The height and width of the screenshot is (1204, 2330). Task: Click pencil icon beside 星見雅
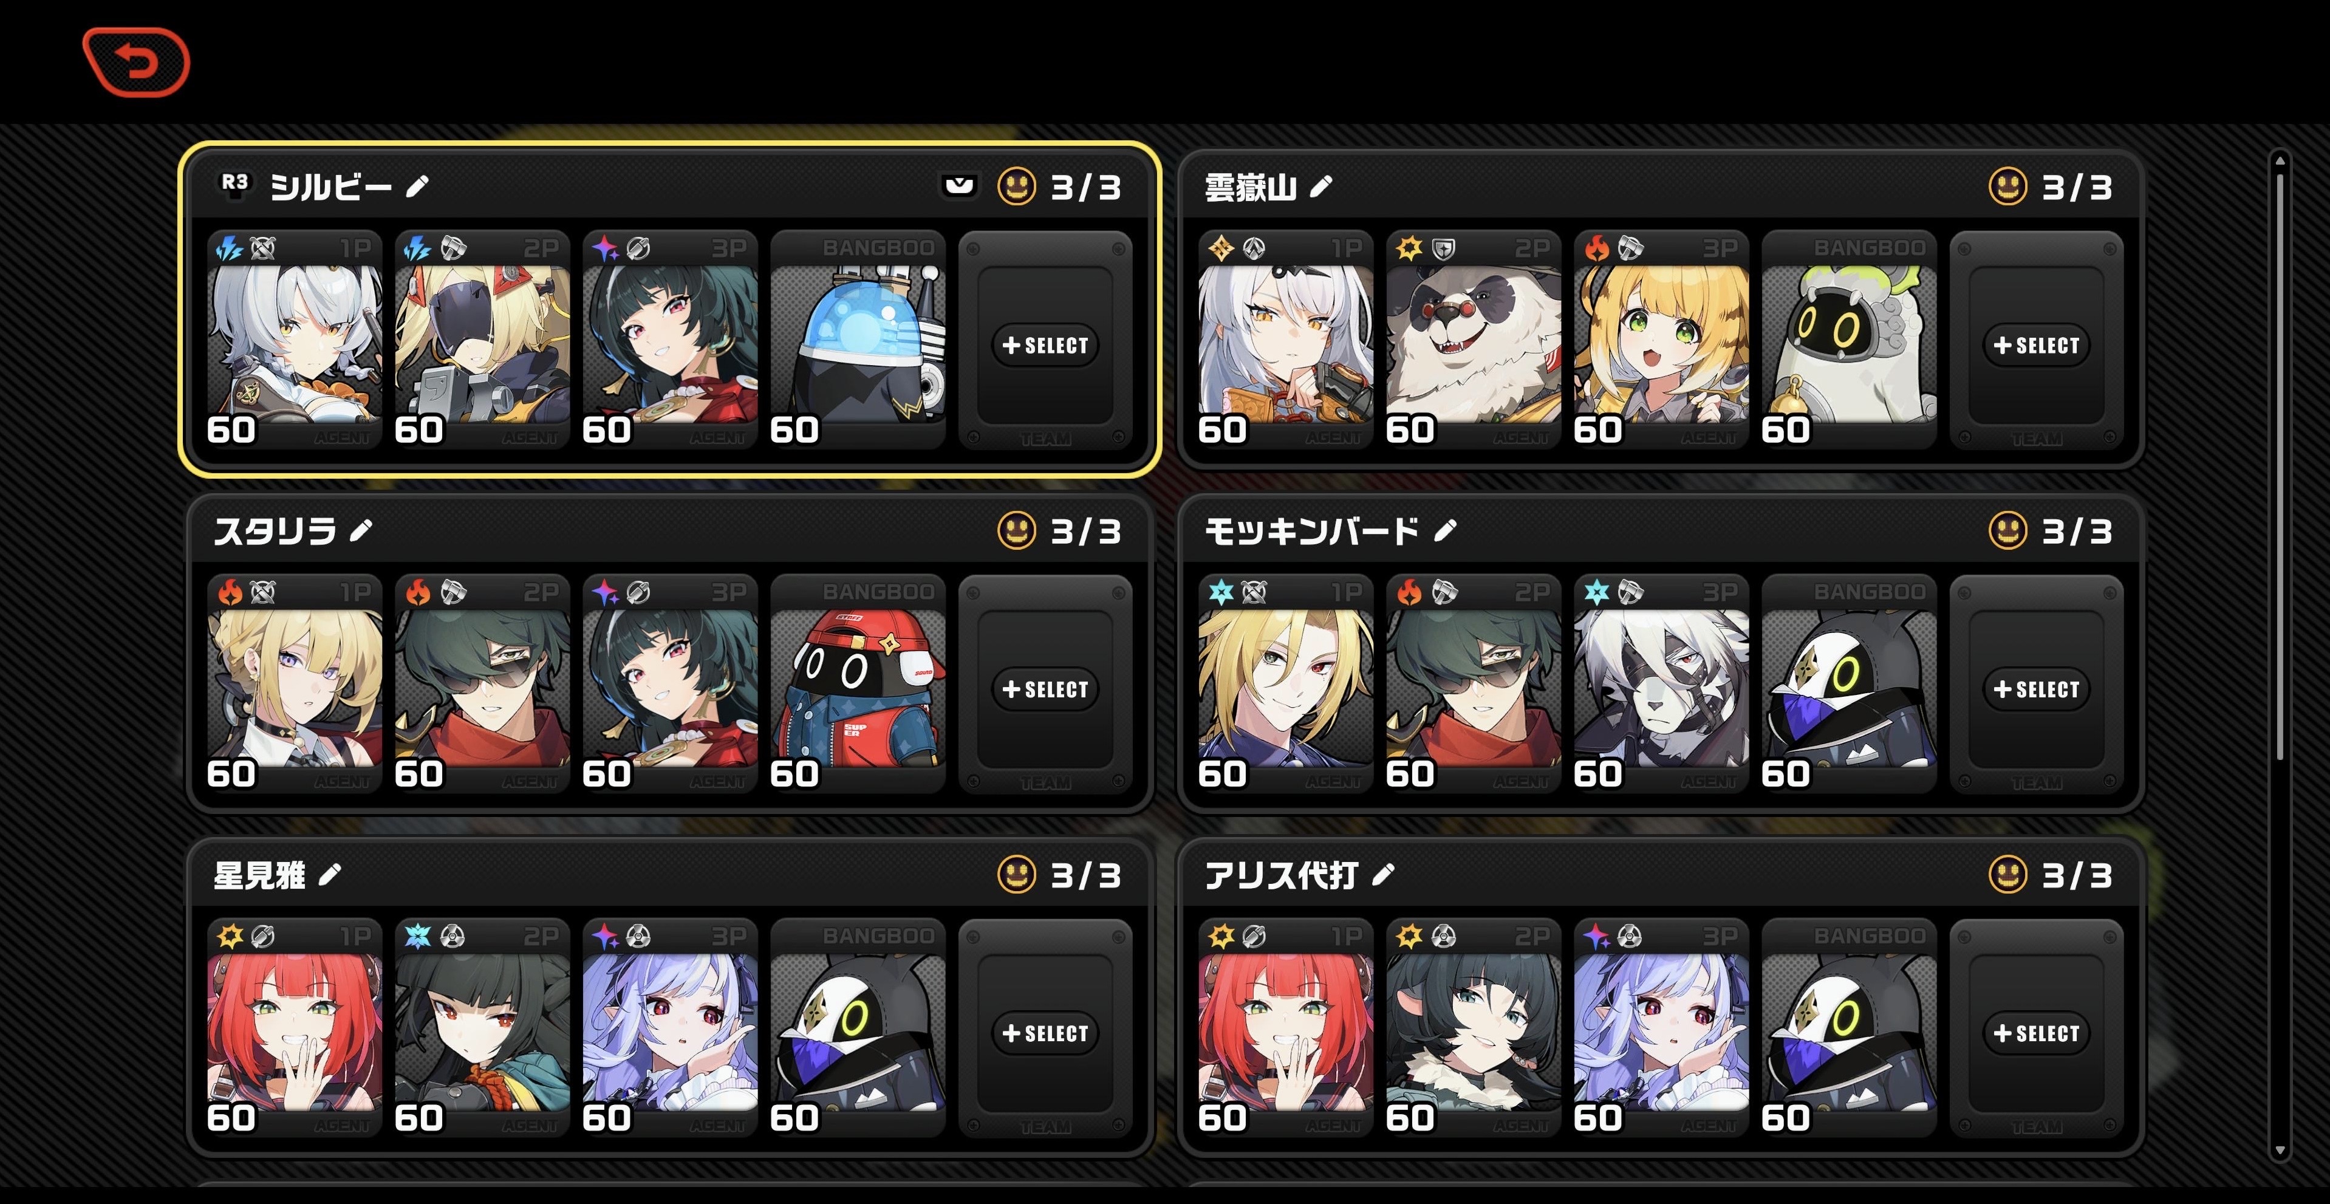pyautogui.click(x=330, y=875)
